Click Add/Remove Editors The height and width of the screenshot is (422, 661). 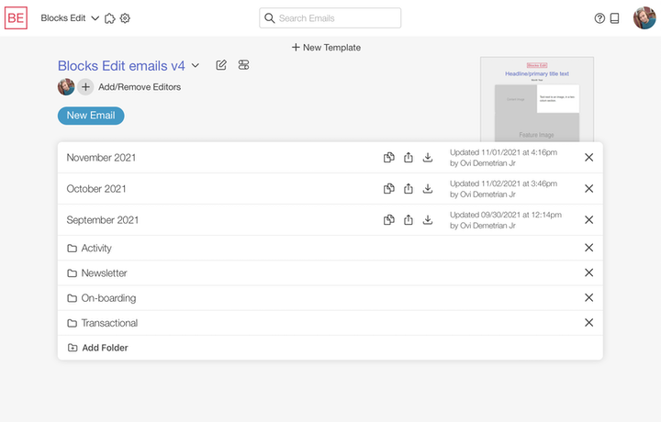click(140, 87)
